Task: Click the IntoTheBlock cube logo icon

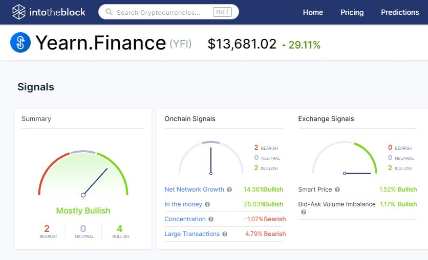Action: point(18,12)
